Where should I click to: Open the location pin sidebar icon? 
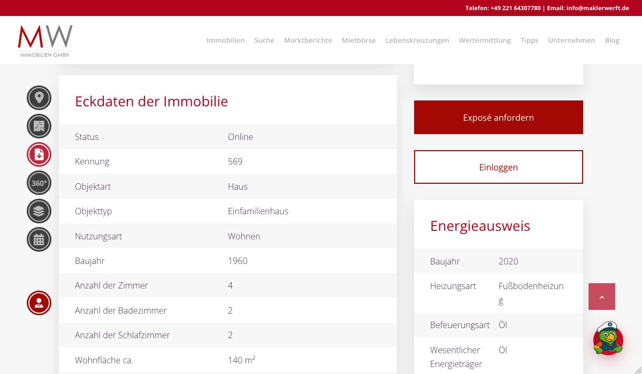pyautogui.click(x=39, y=98)
